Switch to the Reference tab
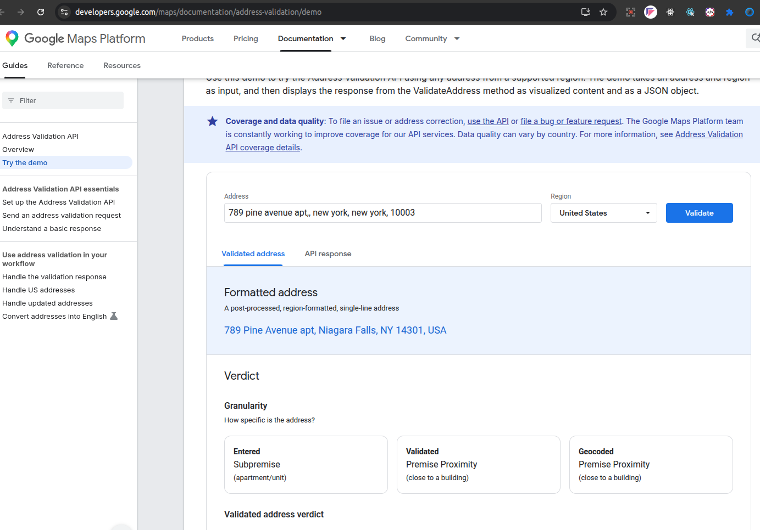The image size is (760, 530). [65, 65]
